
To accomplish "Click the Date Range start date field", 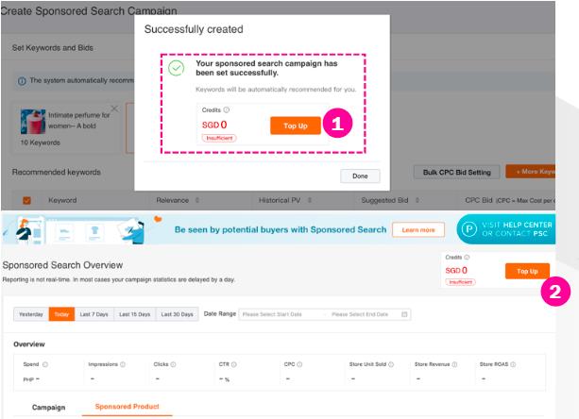I will [279, 314].
